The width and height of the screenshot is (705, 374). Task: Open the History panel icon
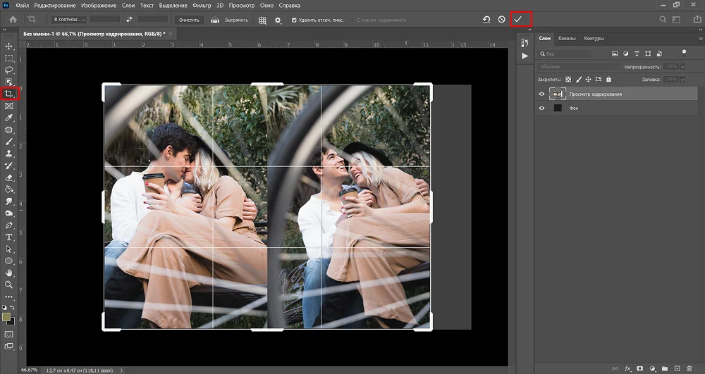525,43
